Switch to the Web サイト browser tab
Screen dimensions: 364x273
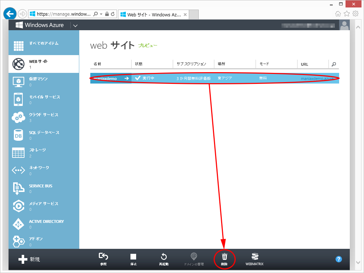click(154, 15)
